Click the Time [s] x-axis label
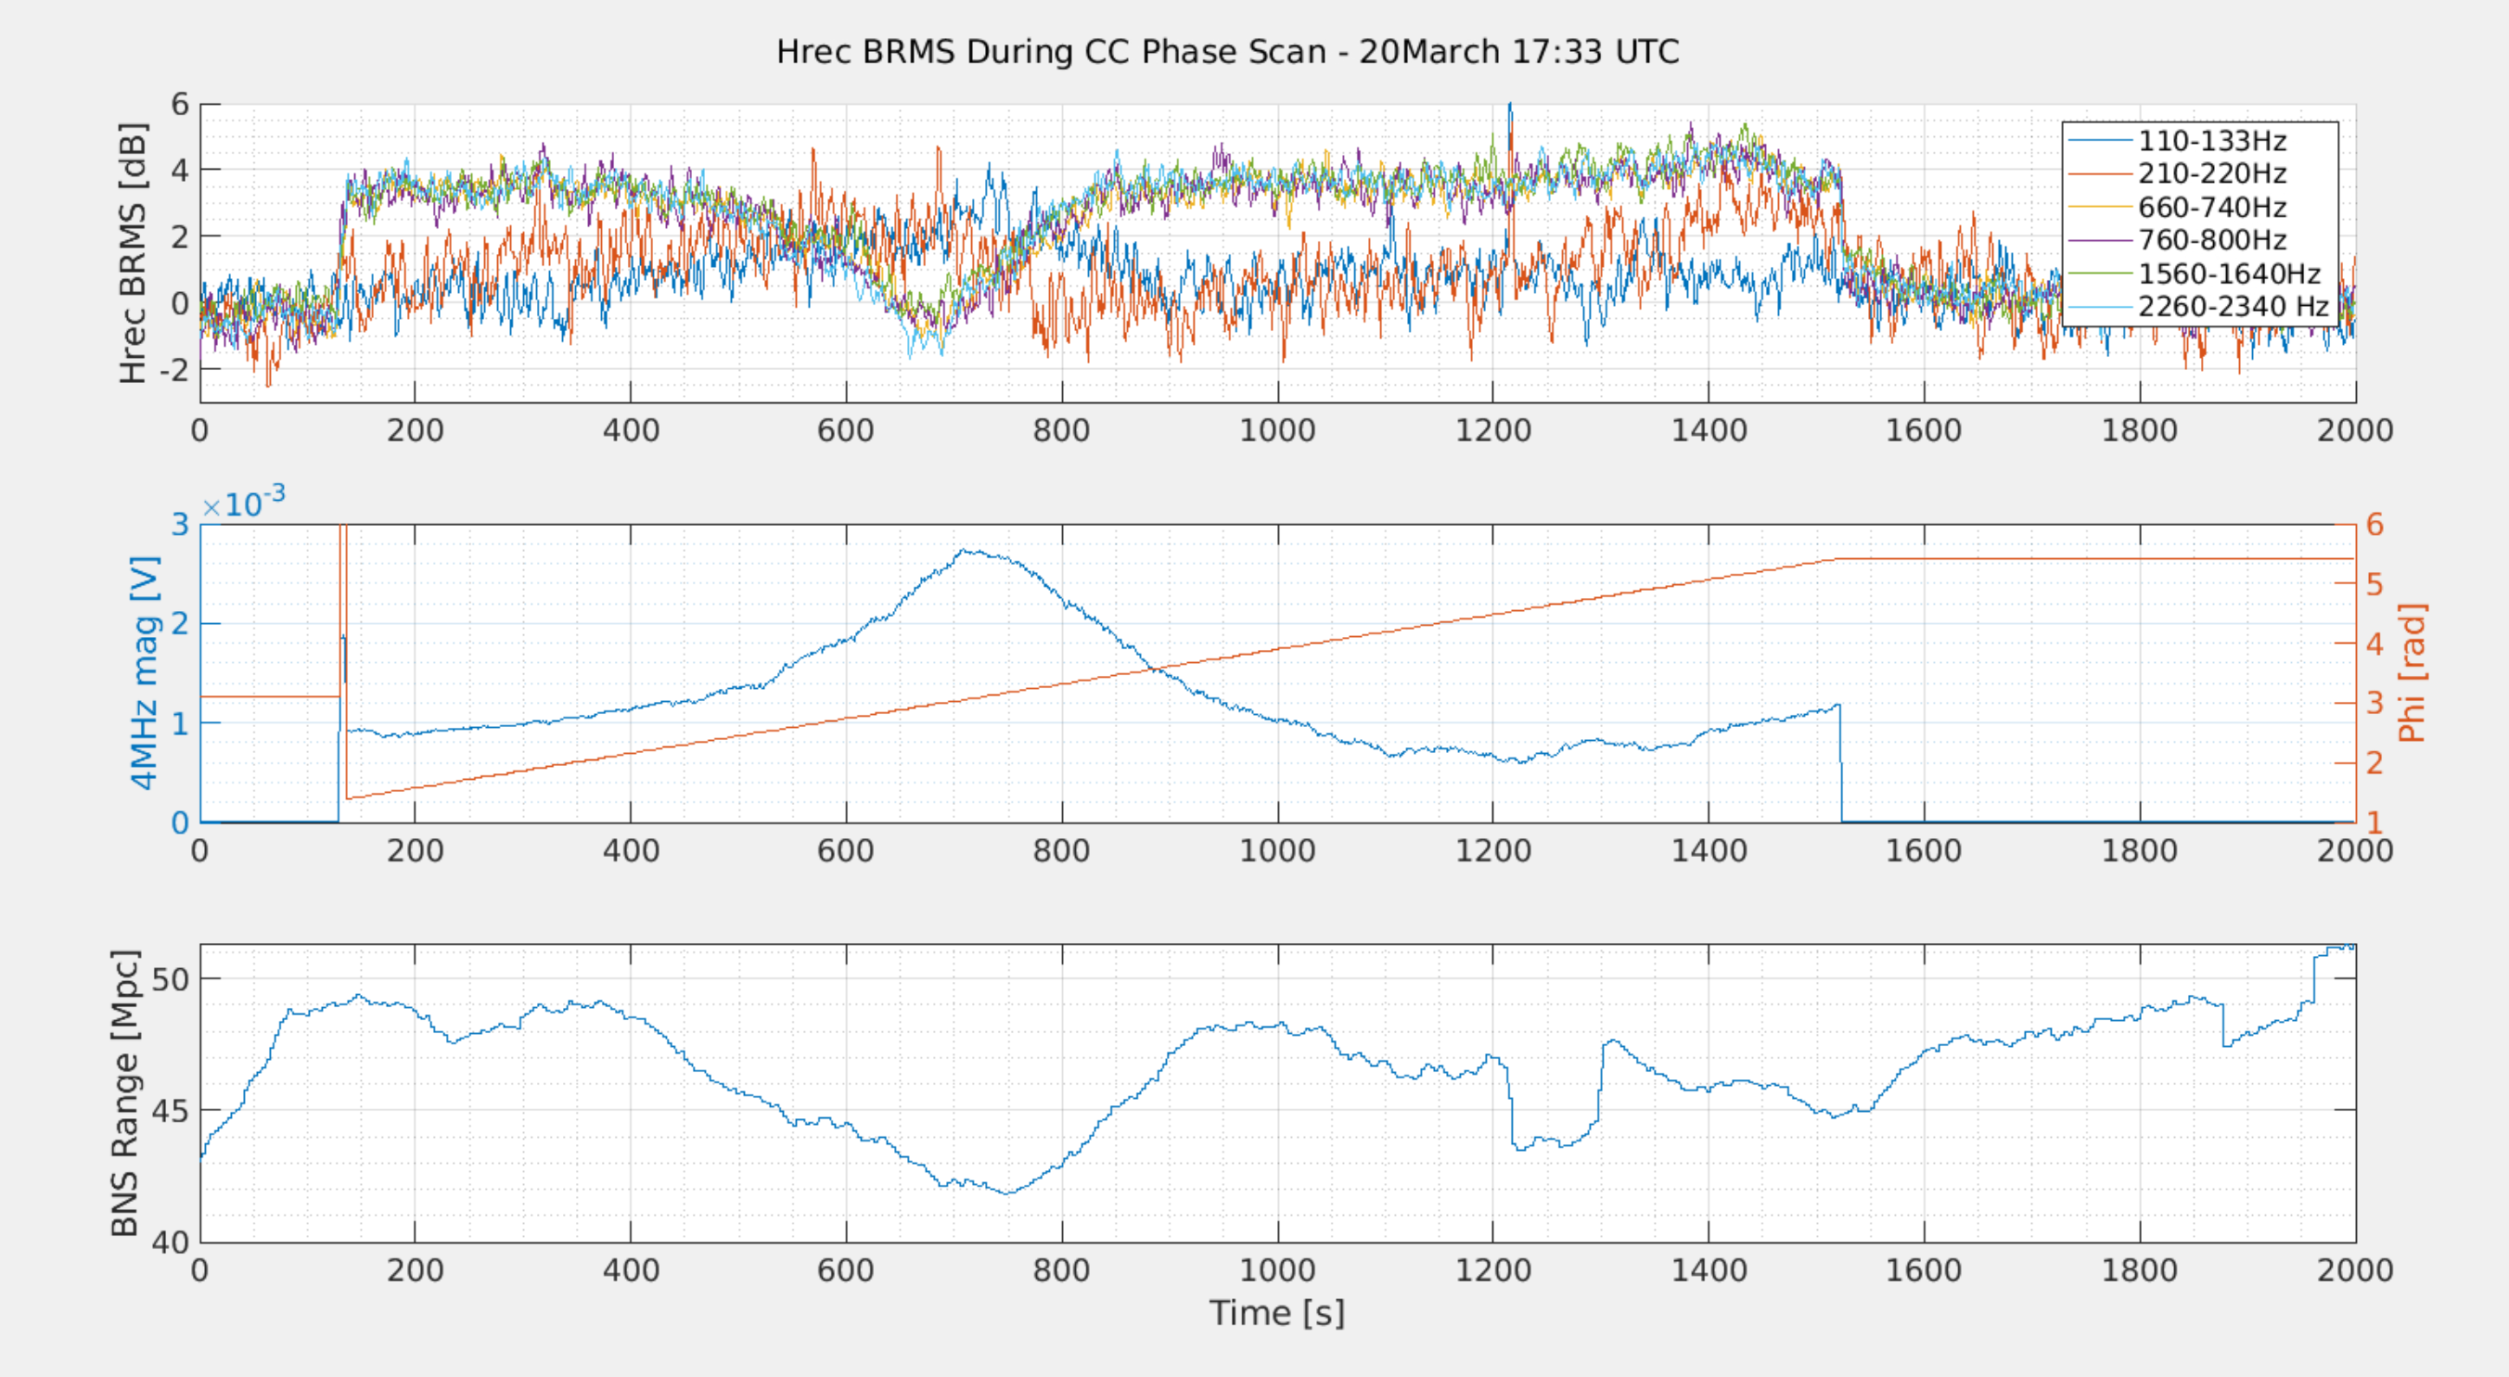Viewport: 2509px width, 1377px height. 1277,1314
